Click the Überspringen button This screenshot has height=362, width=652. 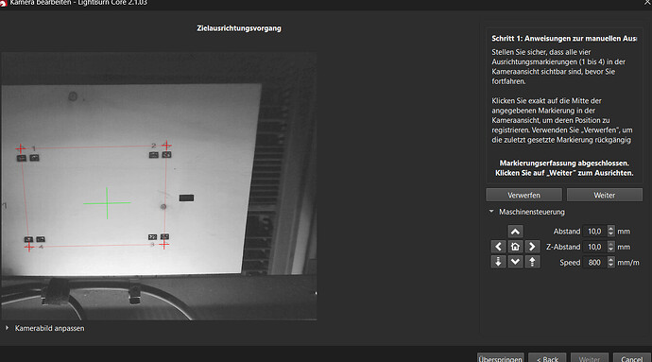(500, 358)
